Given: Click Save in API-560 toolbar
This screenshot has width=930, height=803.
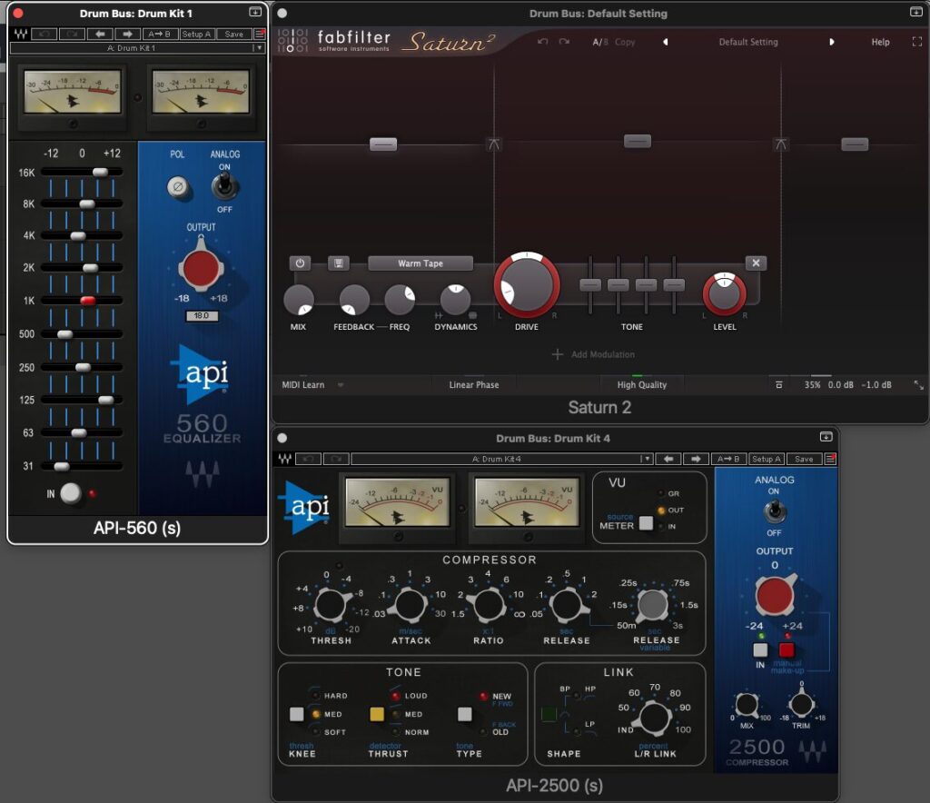Looking at the screenshot, I should pyautogui.click(x=233, y=34).
